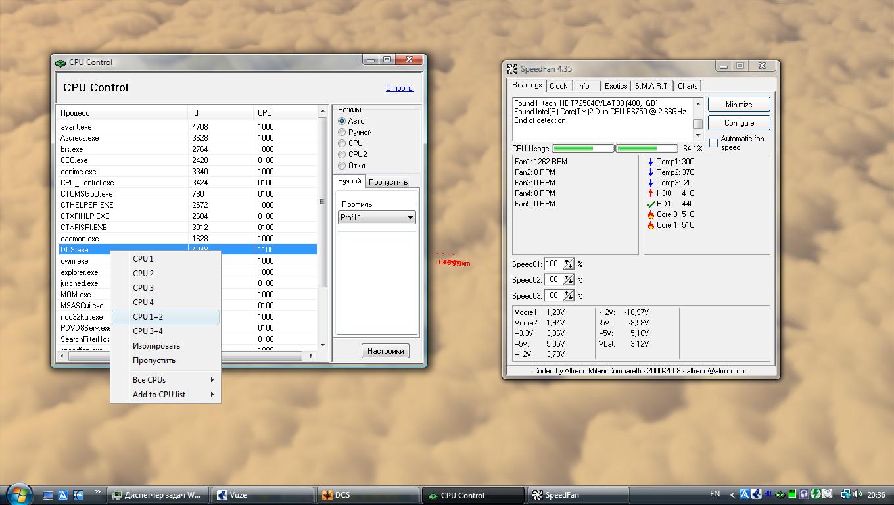The height and width of the screenshot is (505, 894).
Task: Click the Vuze frog tray icon
Action: point(756,494)
